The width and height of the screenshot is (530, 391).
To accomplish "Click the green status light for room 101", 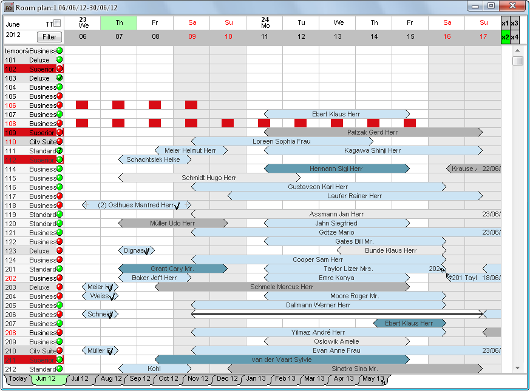I will tap(59, 60).
